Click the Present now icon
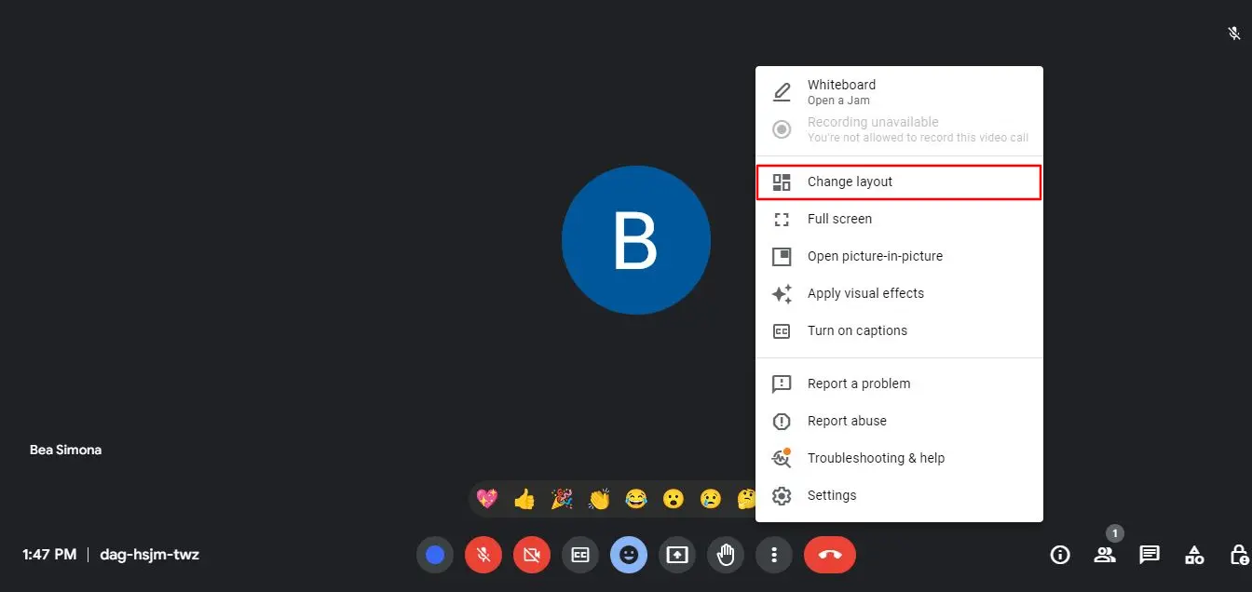The width and height of the screenshot is (1252, 592). pos(677,554)
